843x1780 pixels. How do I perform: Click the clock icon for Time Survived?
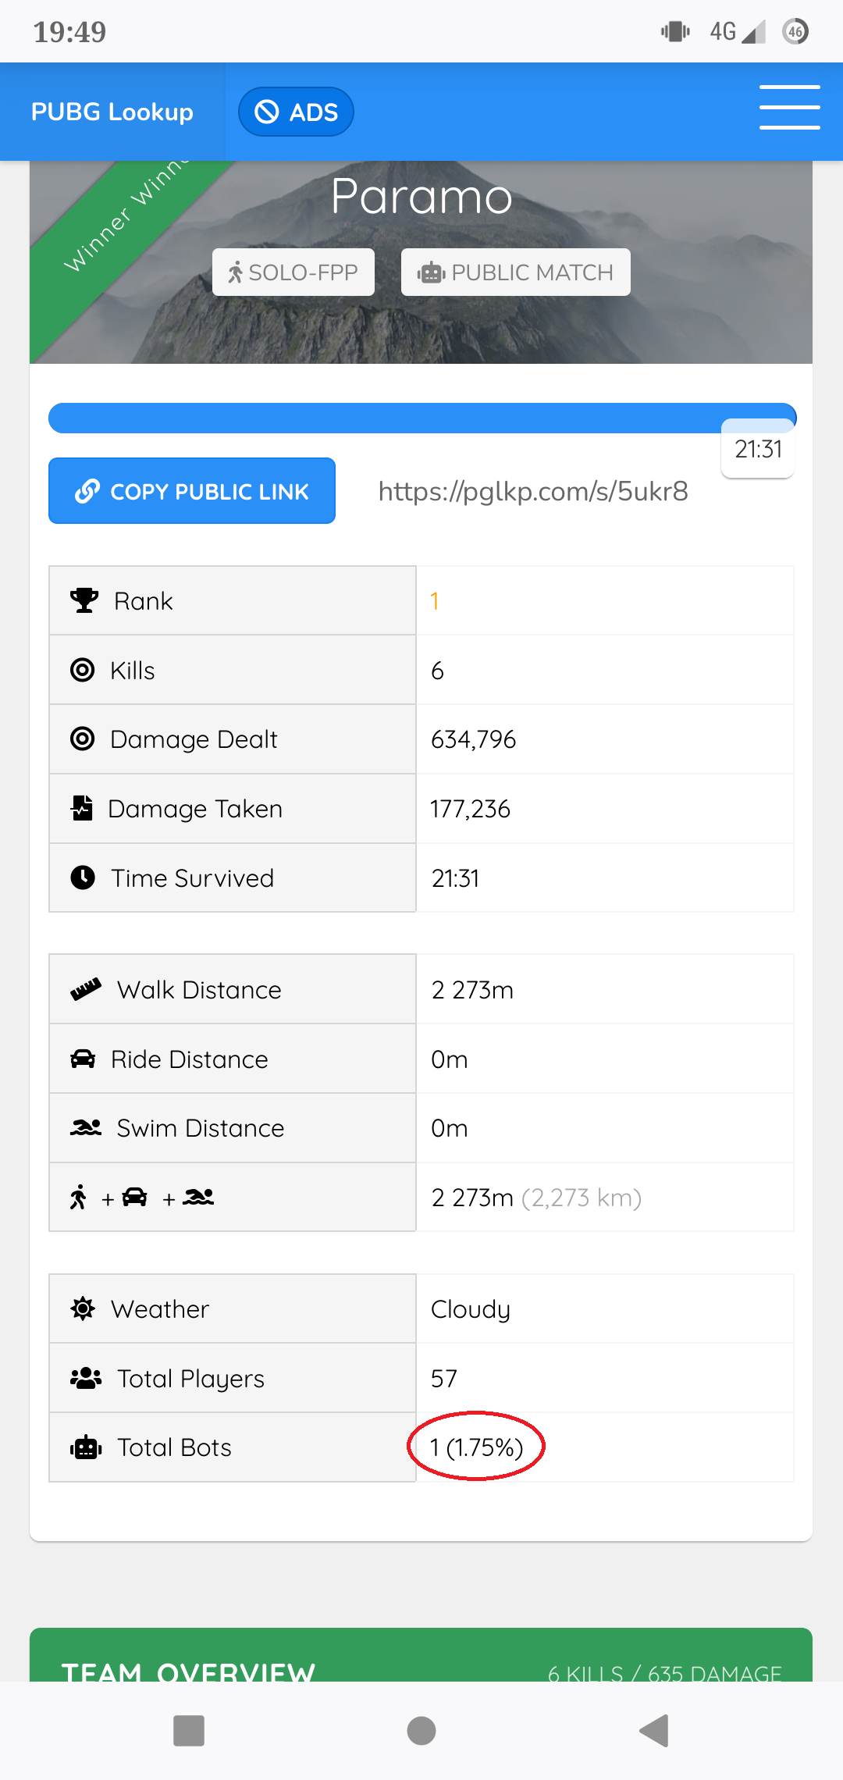83,878
